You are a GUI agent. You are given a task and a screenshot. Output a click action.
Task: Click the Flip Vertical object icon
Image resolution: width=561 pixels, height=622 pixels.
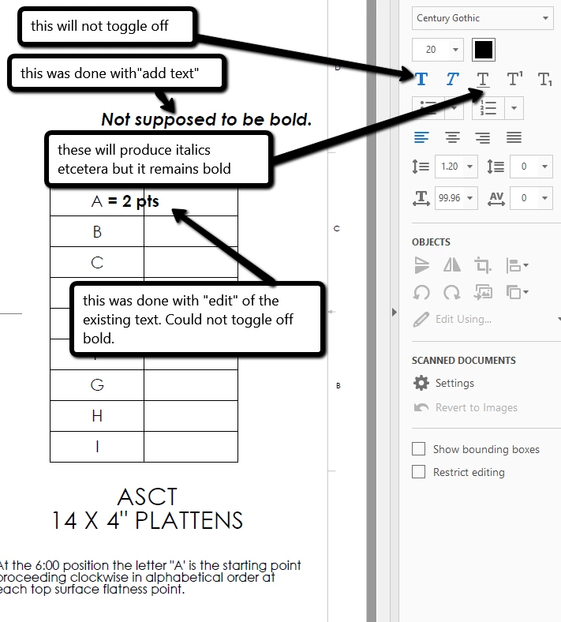[x=421, y=265]
